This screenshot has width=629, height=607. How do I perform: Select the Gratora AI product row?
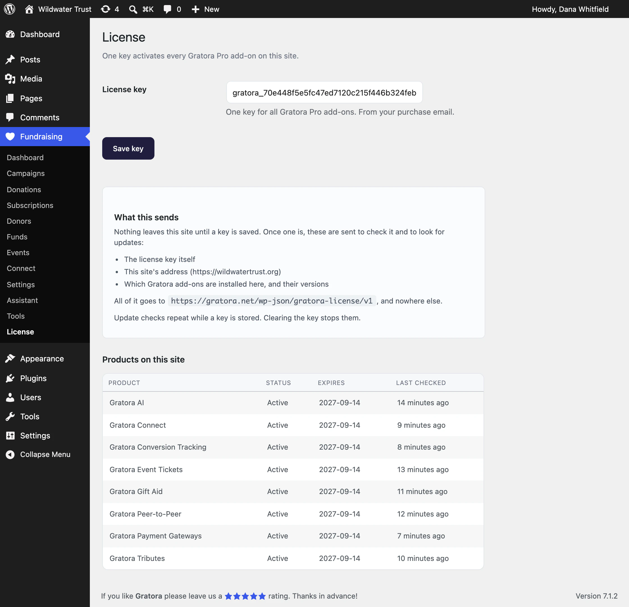click(293, 403)
